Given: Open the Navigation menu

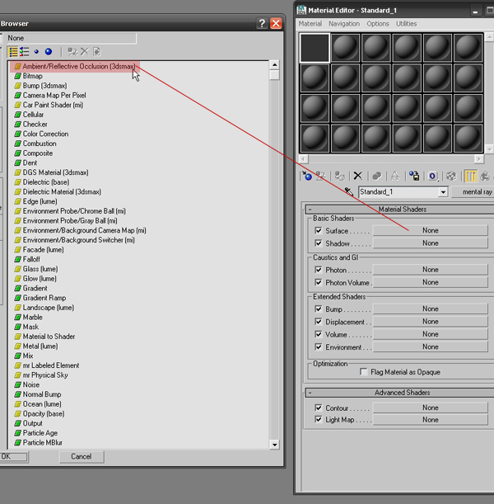Looking at the screenshot, I should tap(344, 24).
